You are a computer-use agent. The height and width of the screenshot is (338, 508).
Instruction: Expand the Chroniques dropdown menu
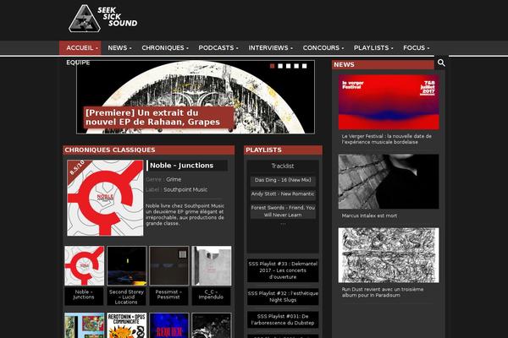click(165, 48)
